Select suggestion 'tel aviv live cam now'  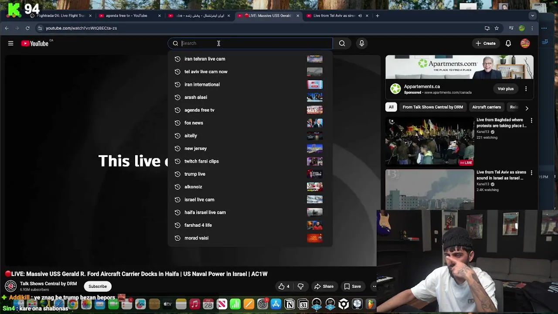coord(250,72)
